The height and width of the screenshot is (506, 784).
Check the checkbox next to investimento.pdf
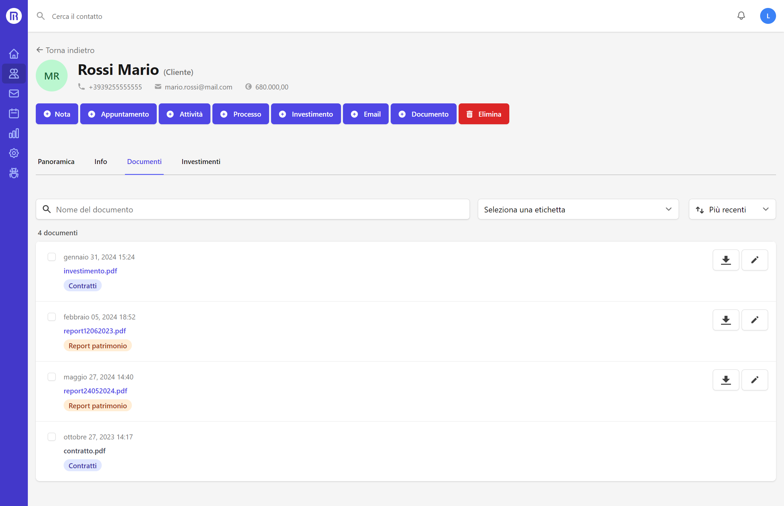click(52, 257)
